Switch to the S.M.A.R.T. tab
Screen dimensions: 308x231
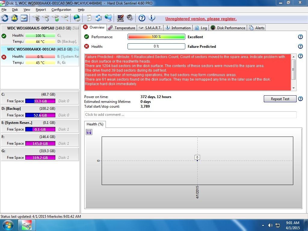tap(149, 28)
